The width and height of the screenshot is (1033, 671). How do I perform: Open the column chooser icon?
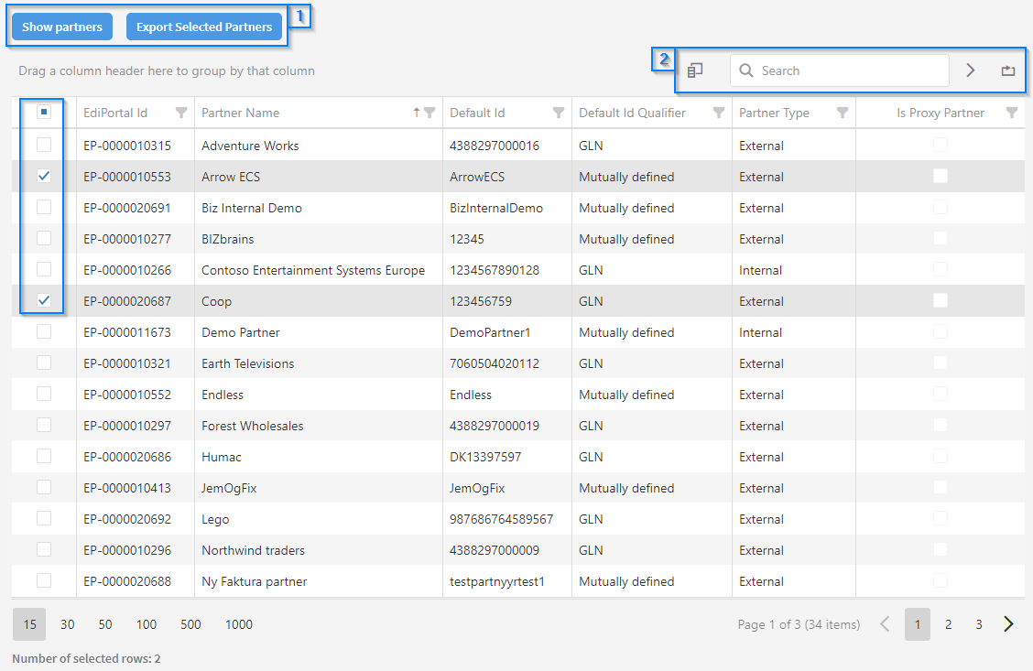695,70
